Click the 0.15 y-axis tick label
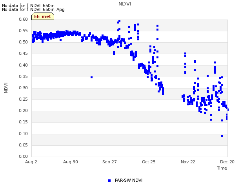 tap(24, 122)
